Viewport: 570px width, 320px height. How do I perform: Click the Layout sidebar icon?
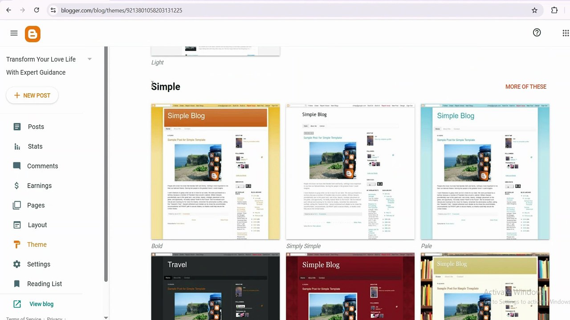[17, 225]
